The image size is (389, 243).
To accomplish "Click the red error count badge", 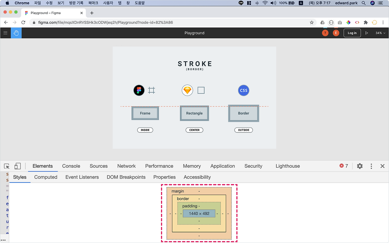I will point(344,166).
